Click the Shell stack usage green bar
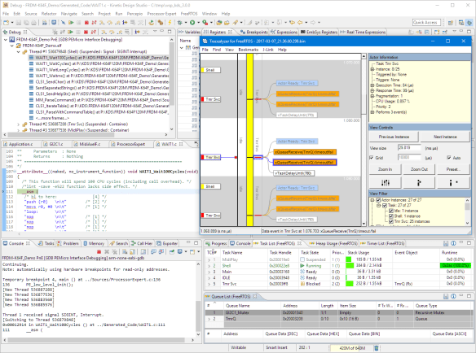This screenshot has height=353, width=476. click(x=350, y=266)
